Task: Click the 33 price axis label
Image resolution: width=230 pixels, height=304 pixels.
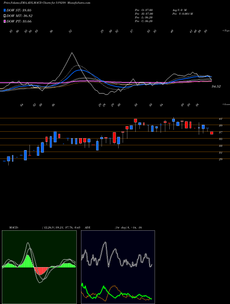Action: coord(220,146)
